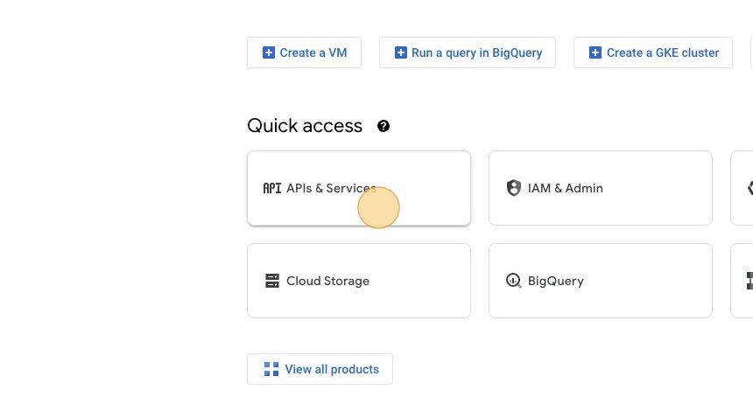Click plus icon on Create a GKE cluster
Viewport: 753px width, 411px height.
coord(595,52)
